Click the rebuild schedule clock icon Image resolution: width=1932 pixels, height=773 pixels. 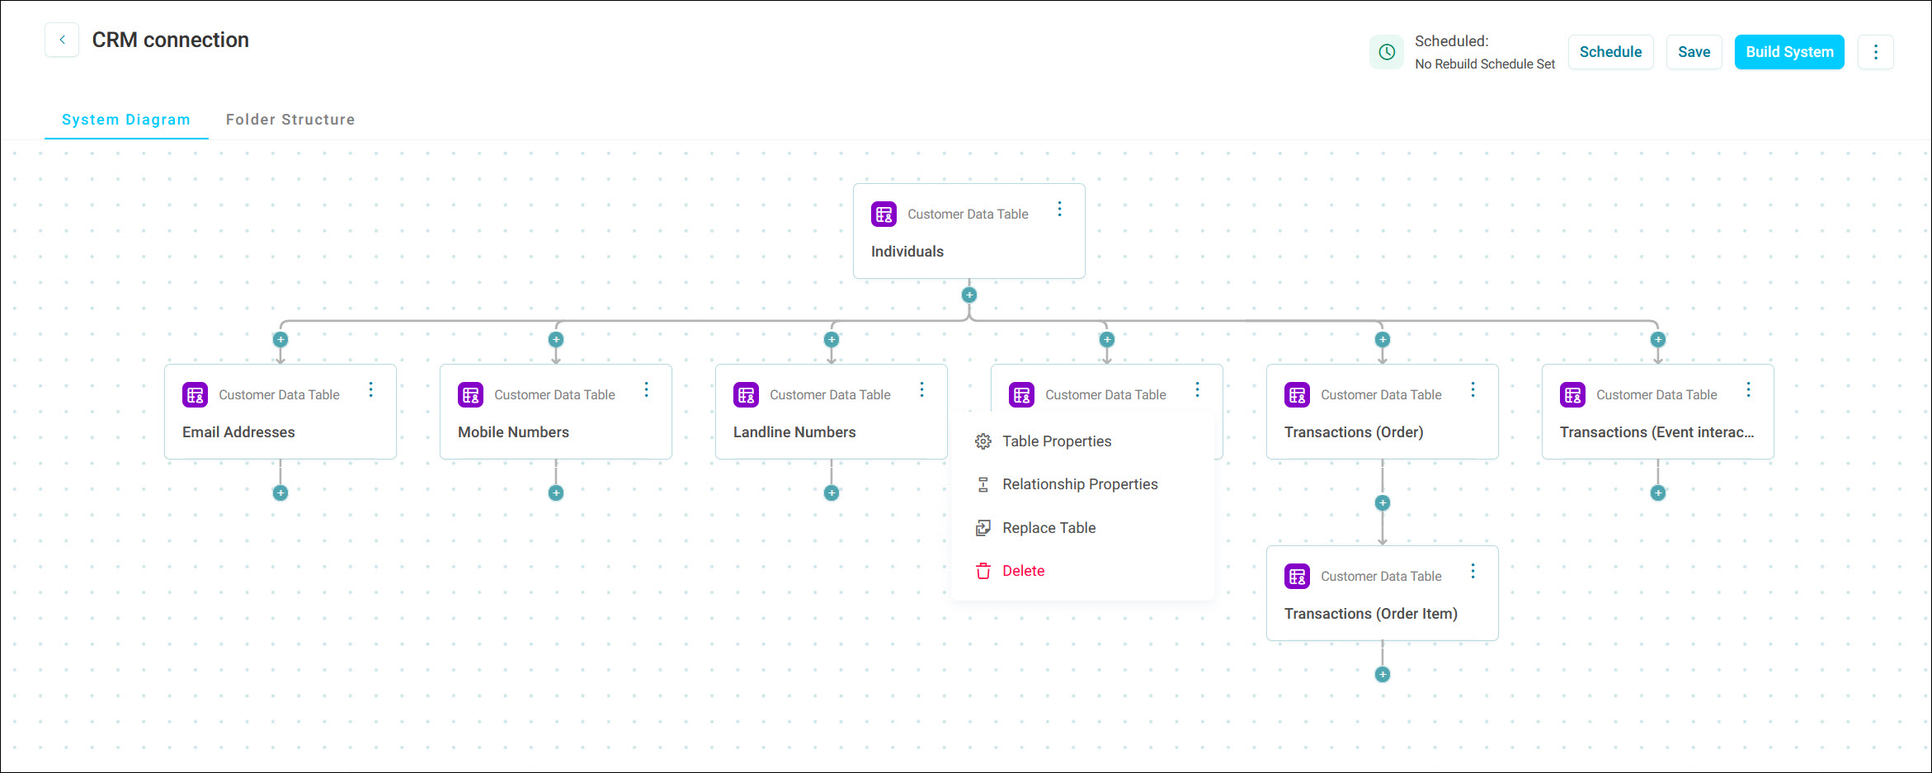(x=1387, y=52)
